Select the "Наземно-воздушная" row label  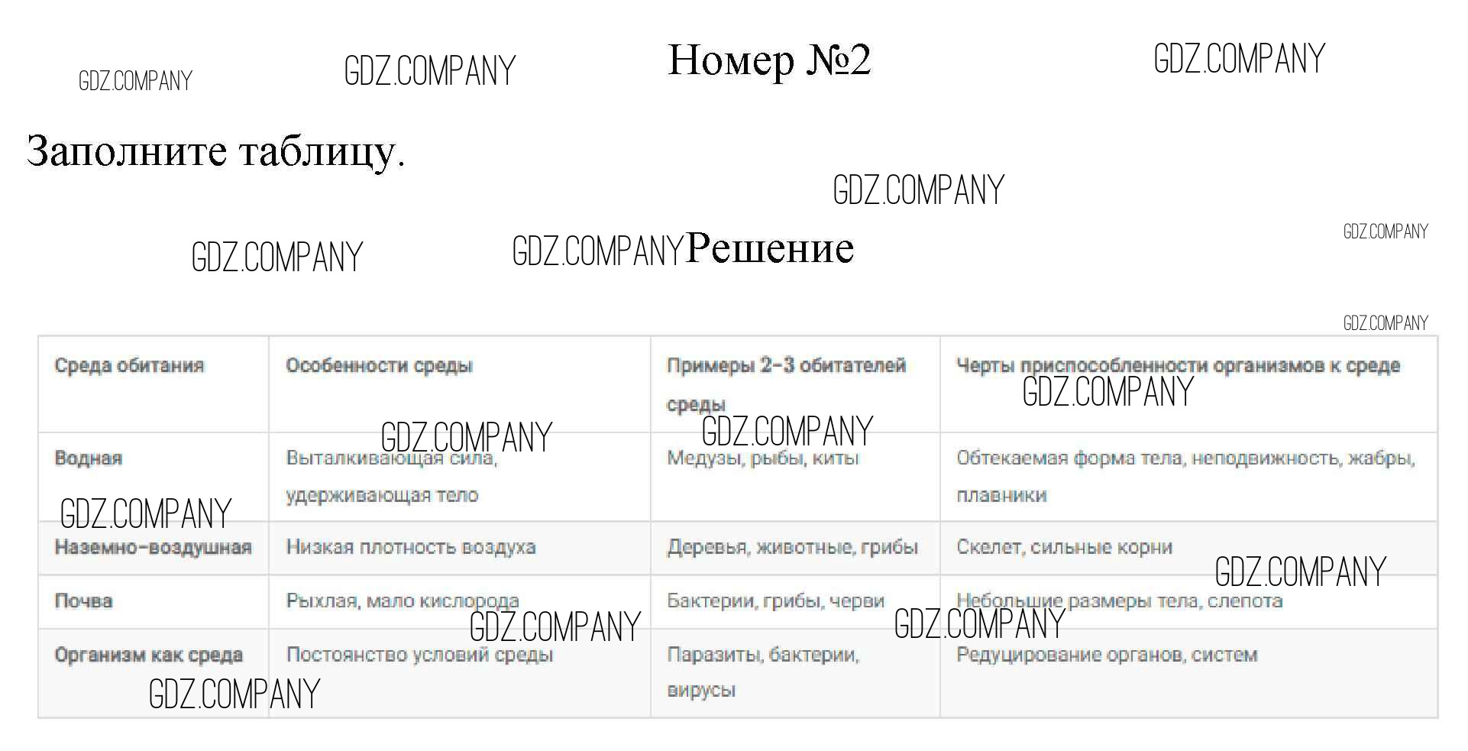click(153, 547)
